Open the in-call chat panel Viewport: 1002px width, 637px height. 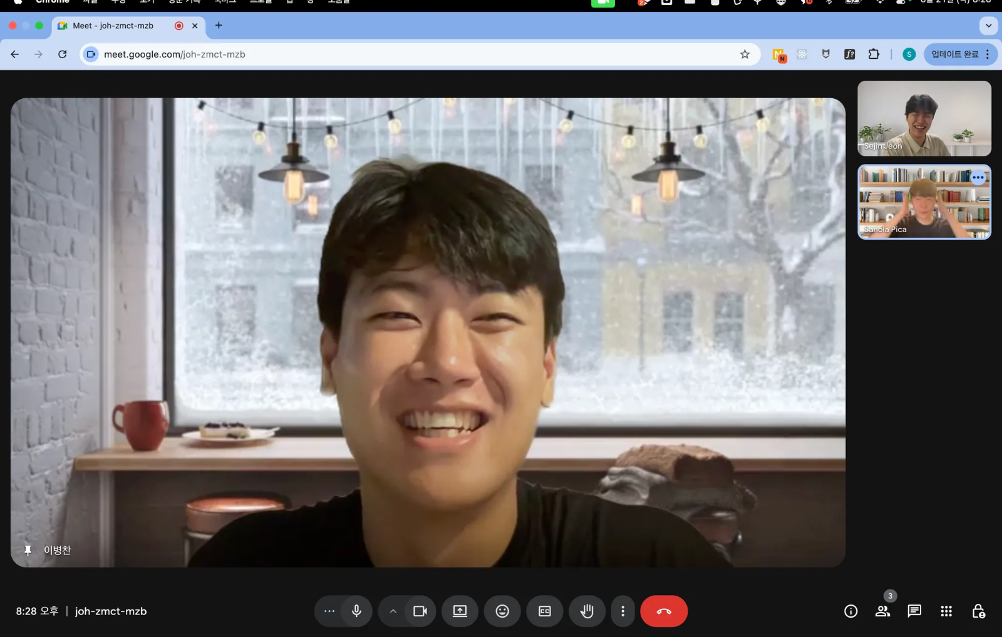914,611
